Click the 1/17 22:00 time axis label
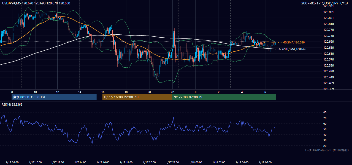352x165 pixels. click(173, 163)
